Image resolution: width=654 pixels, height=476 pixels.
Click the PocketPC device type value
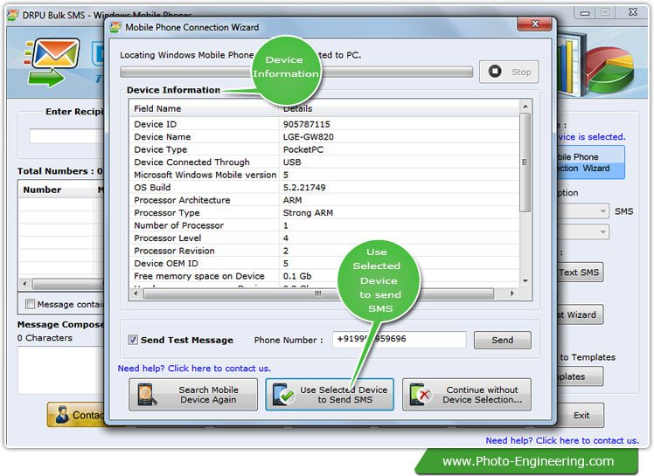tap(303, 149)
